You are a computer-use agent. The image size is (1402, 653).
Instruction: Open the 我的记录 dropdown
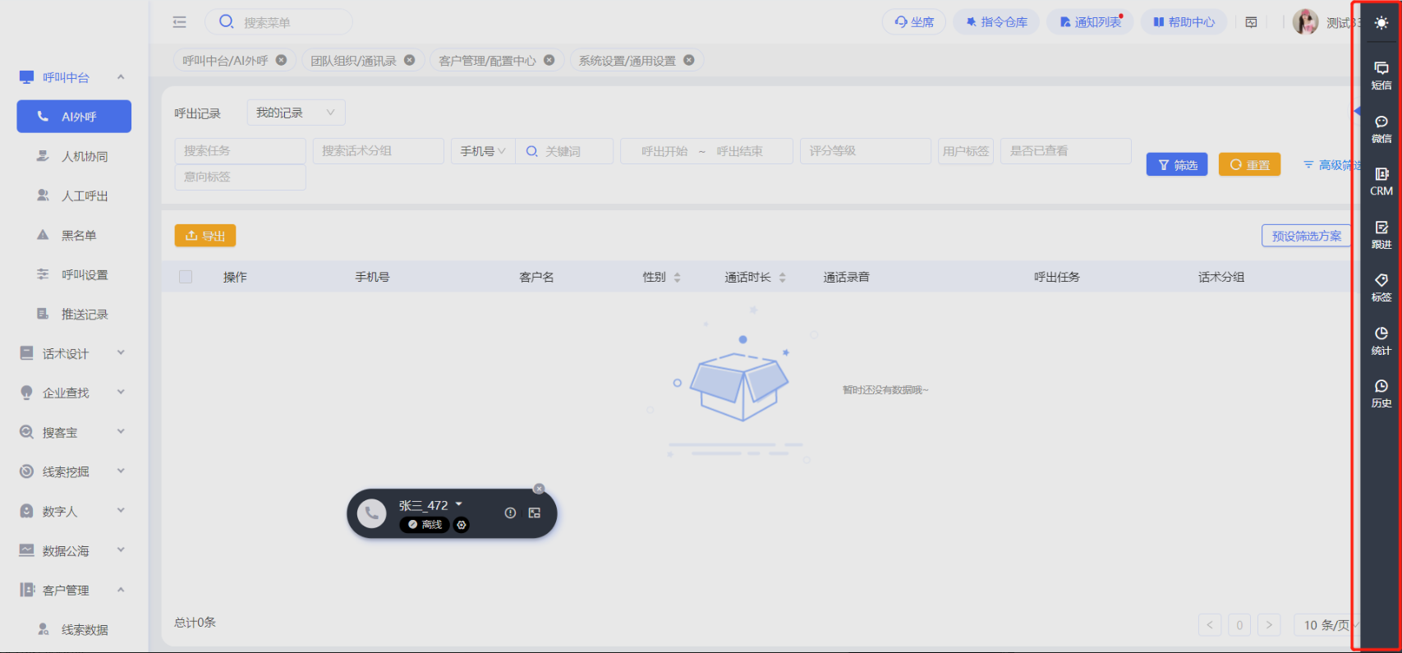296,113
